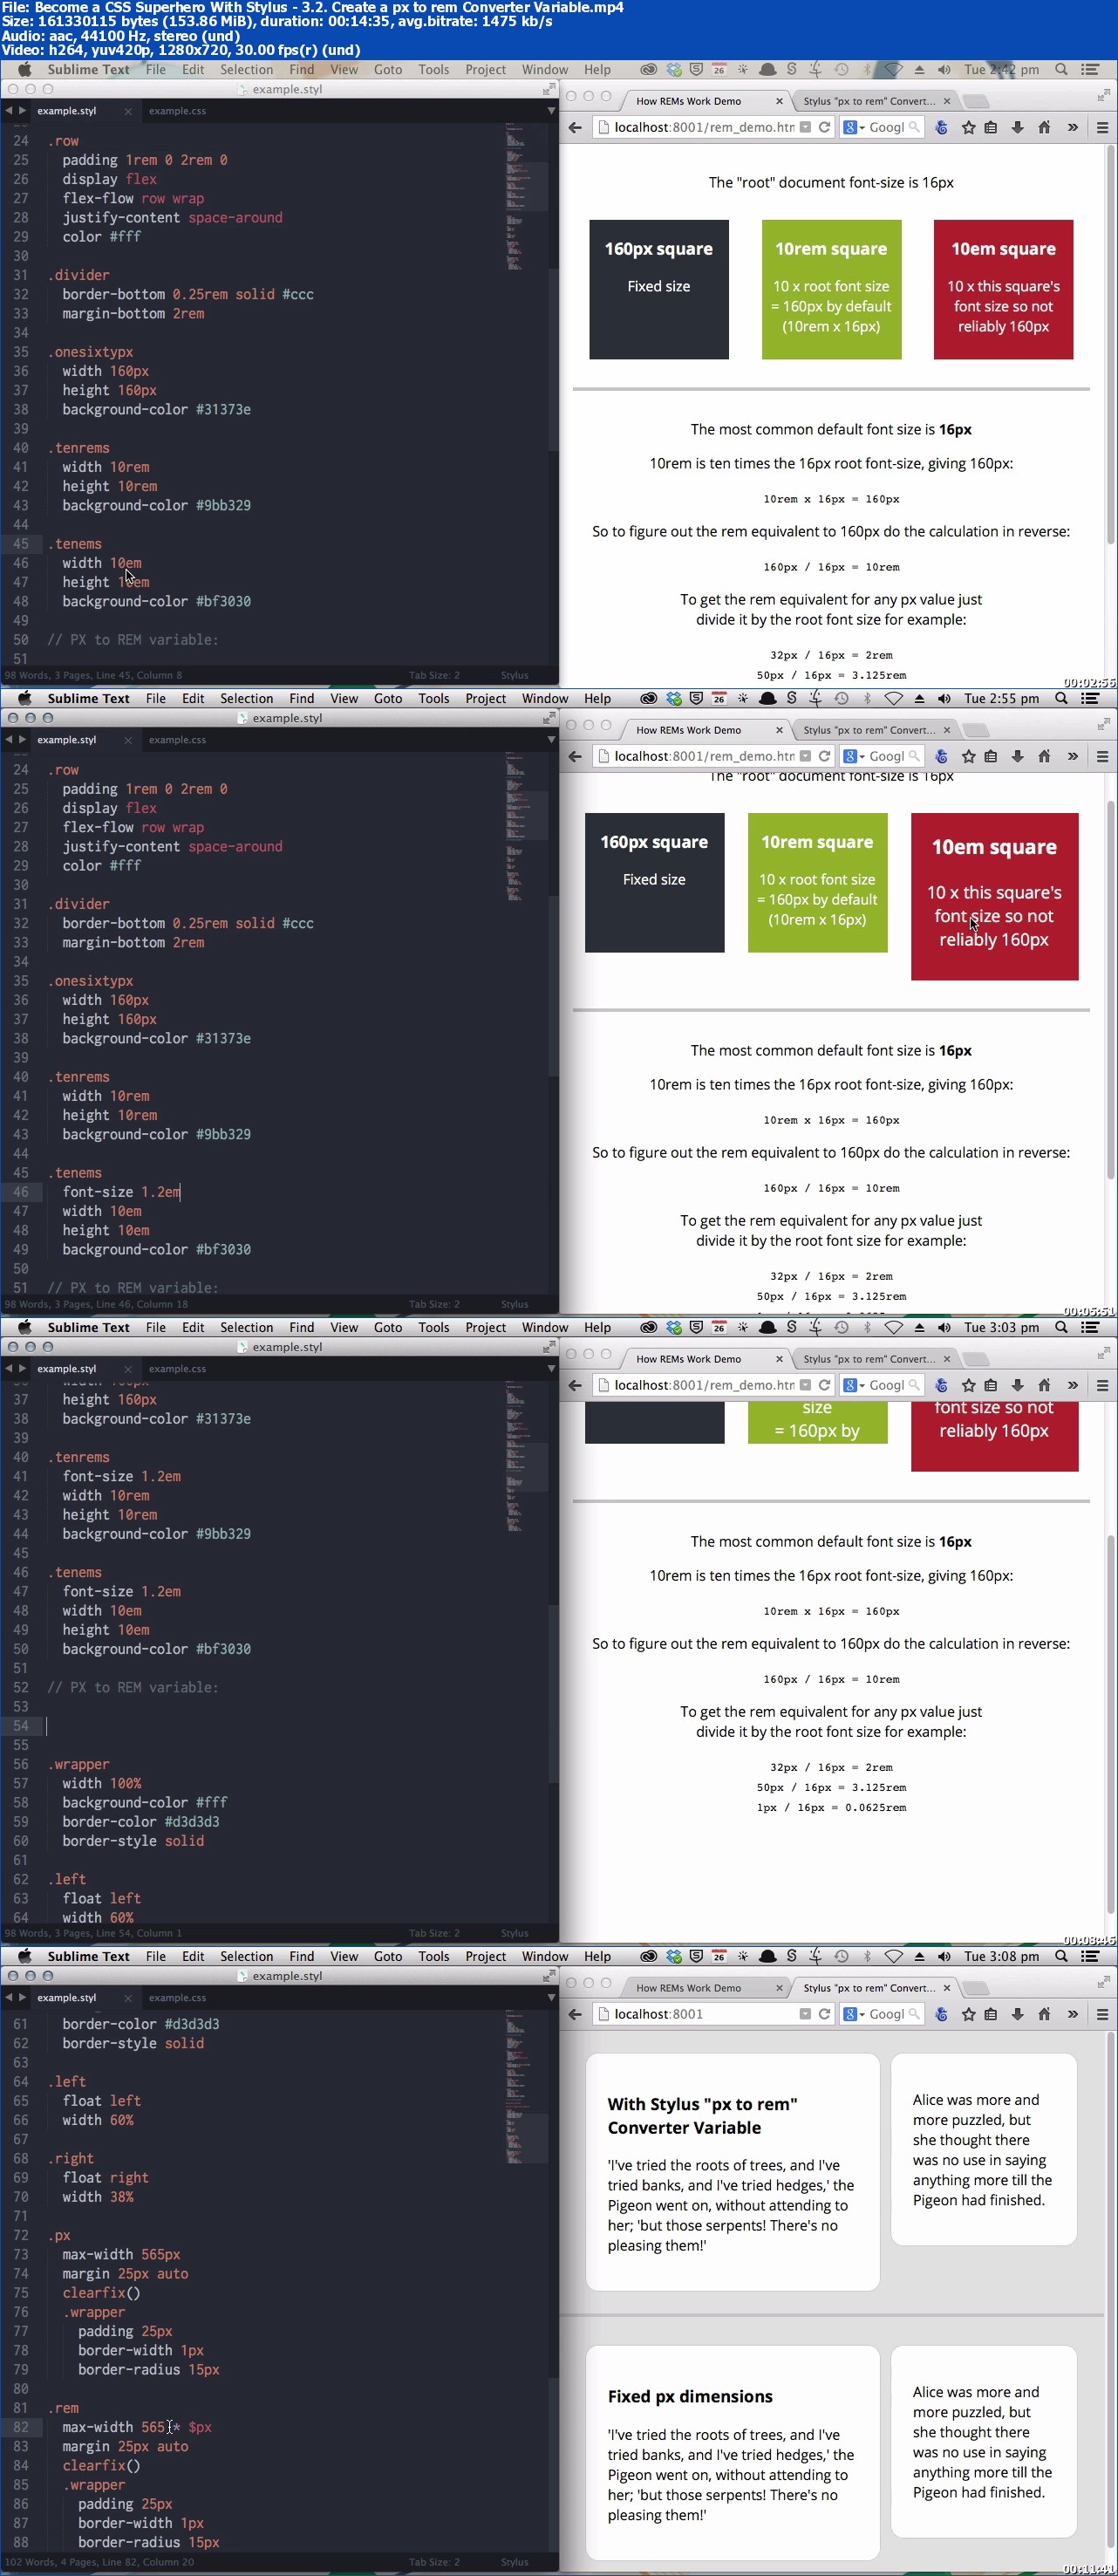The width and height of the screenshot is (1118, 2576).
Task: Click Dropbox icon in Tue 2:55 pm menu bar
Action: tap(674, 698)
